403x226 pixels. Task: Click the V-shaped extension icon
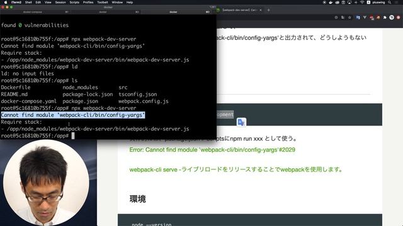point(365,18)
